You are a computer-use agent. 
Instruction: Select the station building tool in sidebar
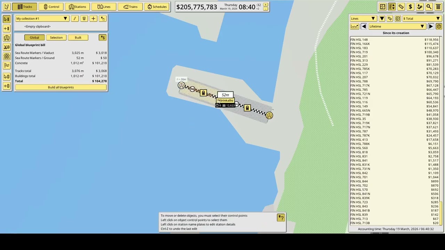pyautogui.click(x=7, y=37)
